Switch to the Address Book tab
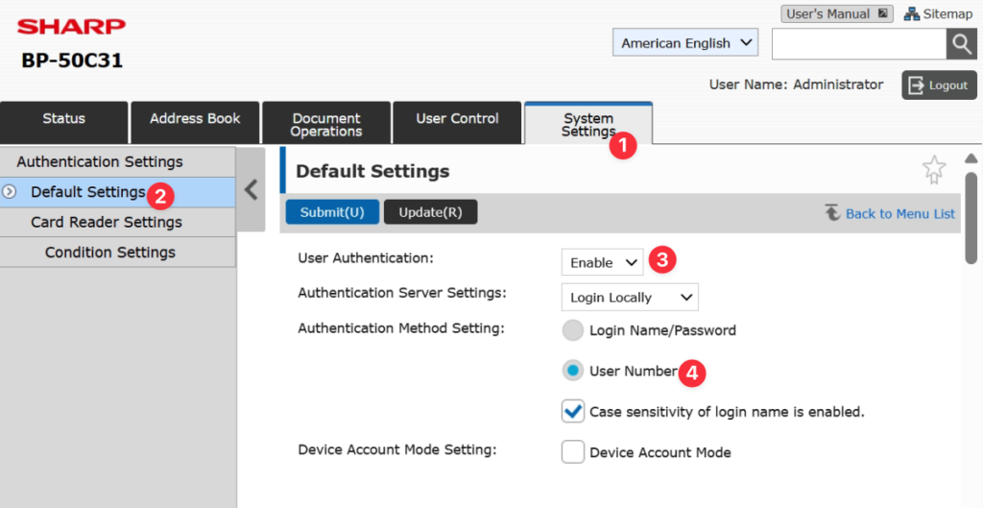Viewport: 983px width, 508px height. tap(195, 123)
